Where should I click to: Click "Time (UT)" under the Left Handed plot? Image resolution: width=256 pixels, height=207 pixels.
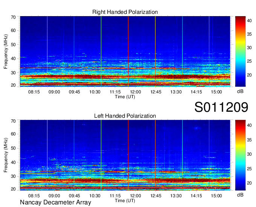[125, 201]
